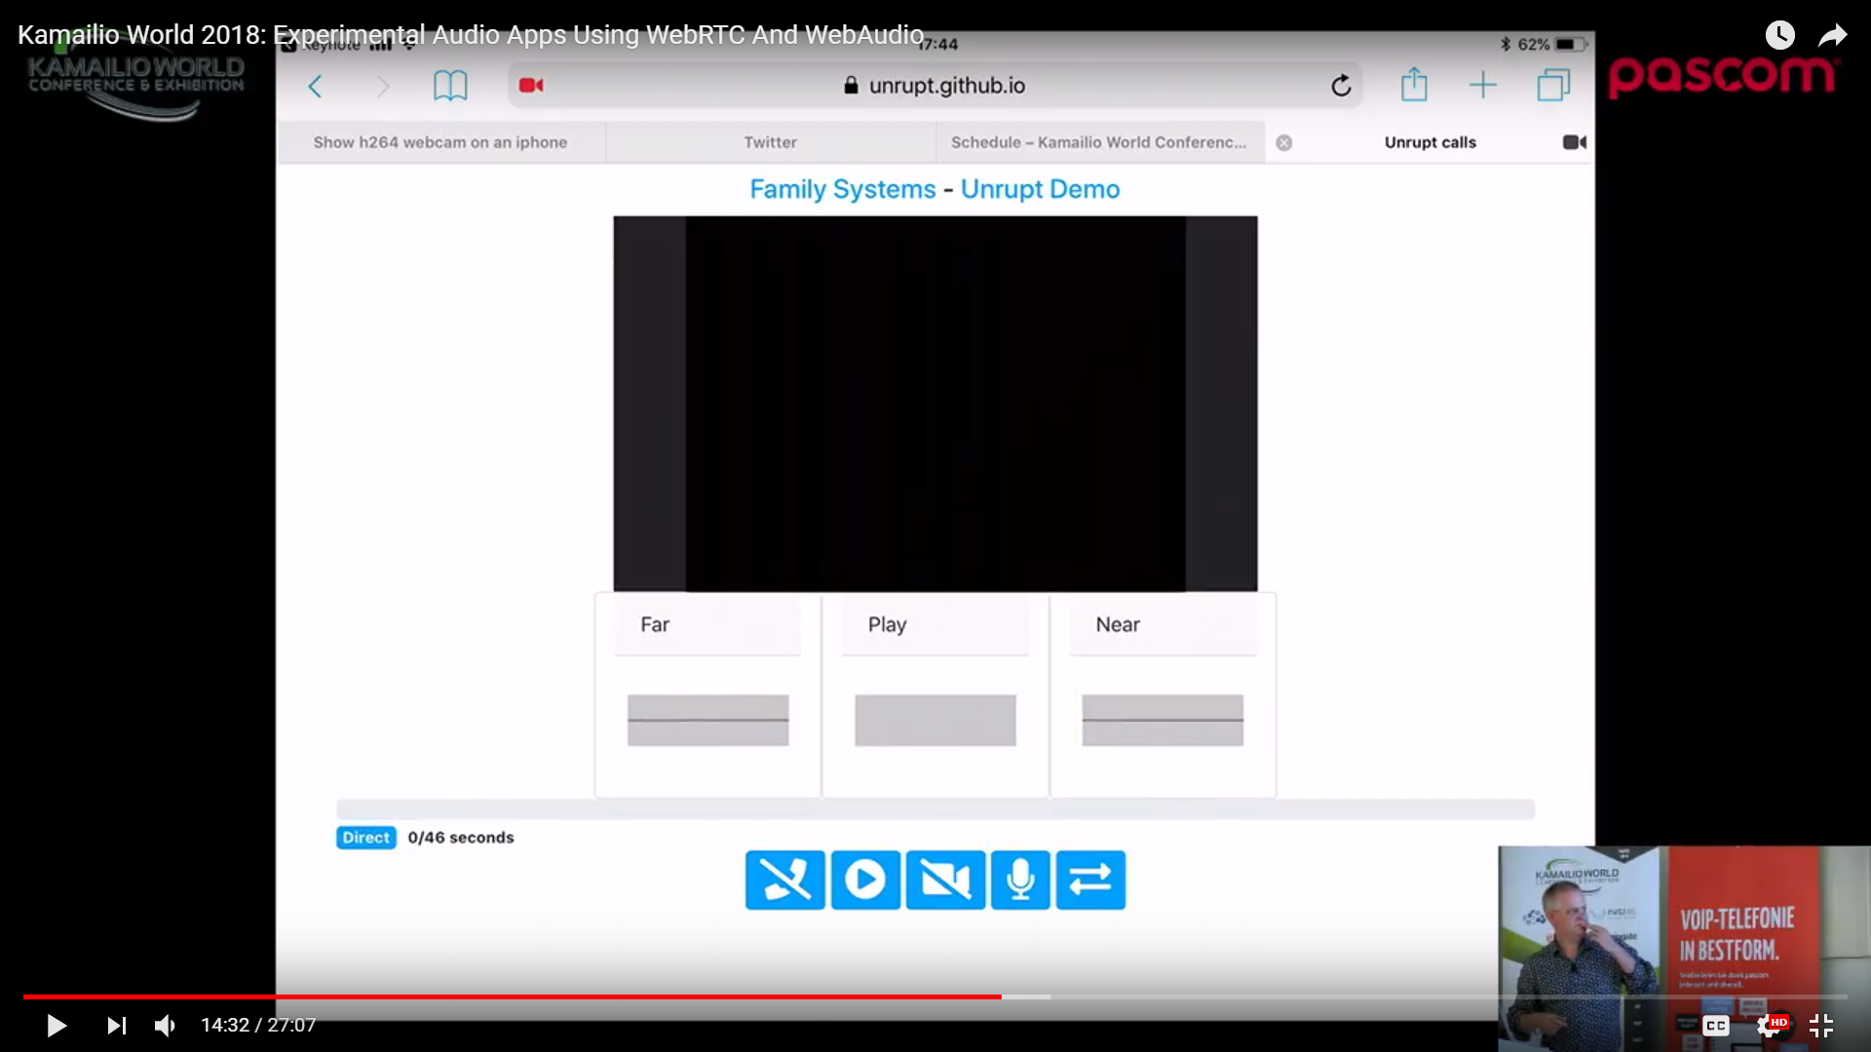Image resolution: width=1871 pixels, height=1052 pixels.
Task: Click the Unrupt message progress bar
Action: point(935,809)
